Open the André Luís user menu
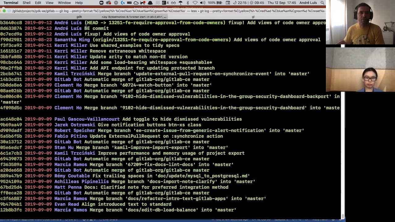This screenshot has width=395, height=222. [x=308, y=3]
